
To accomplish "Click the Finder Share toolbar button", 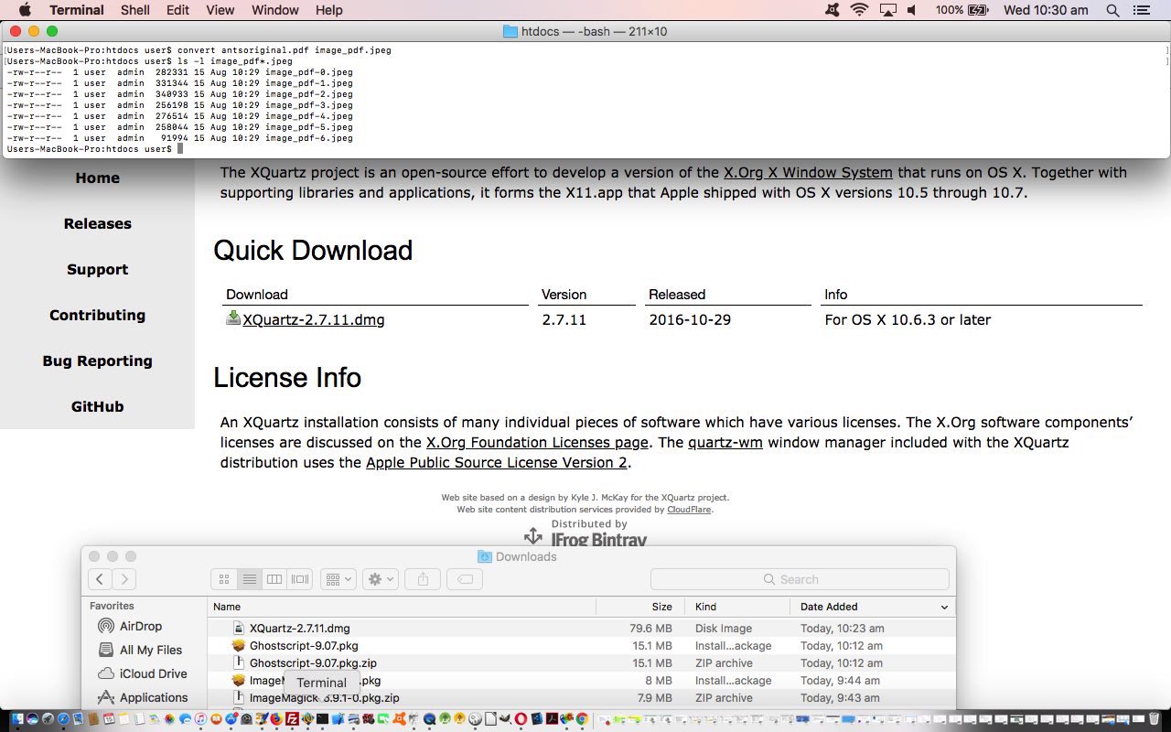I will [423, 579].
